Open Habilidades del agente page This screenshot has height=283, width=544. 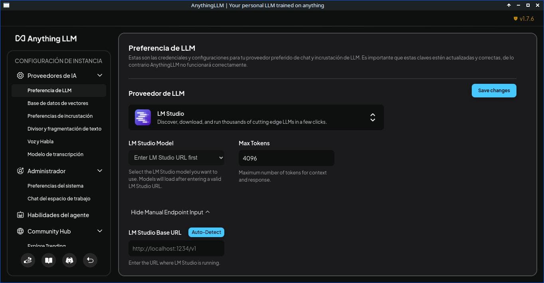pos(58,215)
